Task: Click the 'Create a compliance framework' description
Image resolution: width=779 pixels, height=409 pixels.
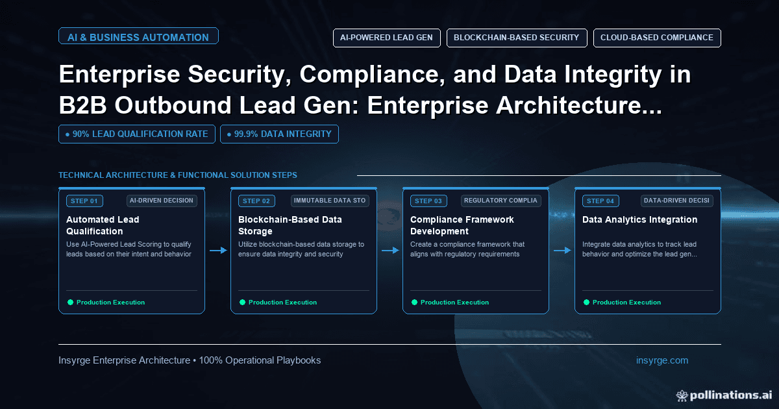Action: 467,249
